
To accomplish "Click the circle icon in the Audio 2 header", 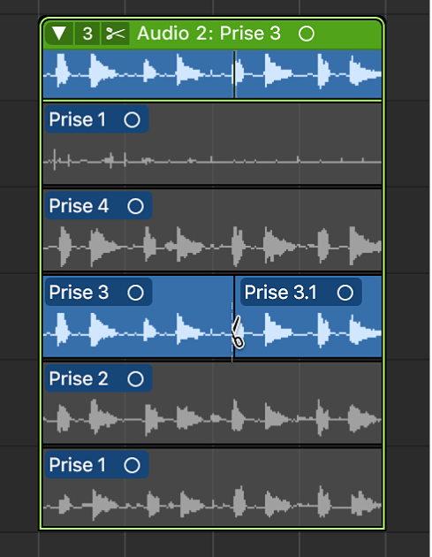I will coord(307,34).
